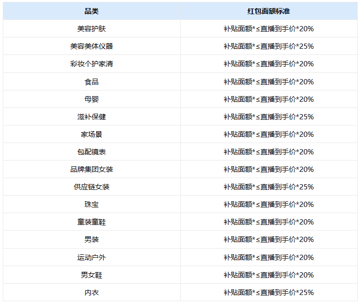This screenshot has height=304, width=361.
Task: Select the 珠宝 category cell
Action: click(x=91, y=205)
